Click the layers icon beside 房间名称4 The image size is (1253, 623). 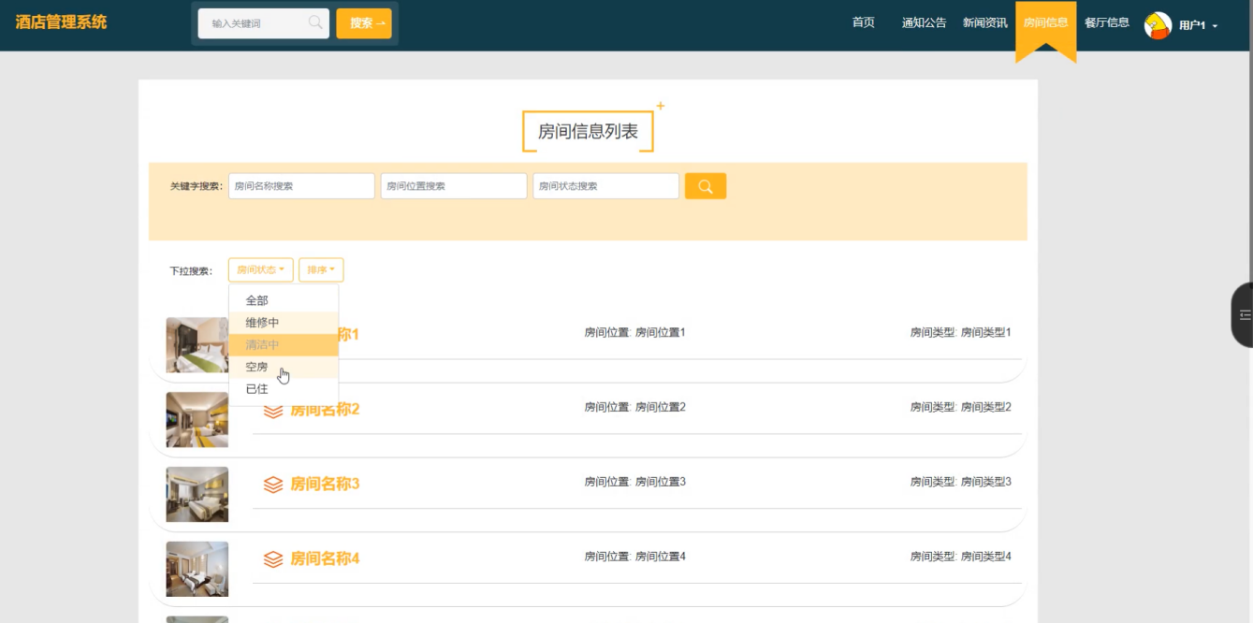(272, 559)
